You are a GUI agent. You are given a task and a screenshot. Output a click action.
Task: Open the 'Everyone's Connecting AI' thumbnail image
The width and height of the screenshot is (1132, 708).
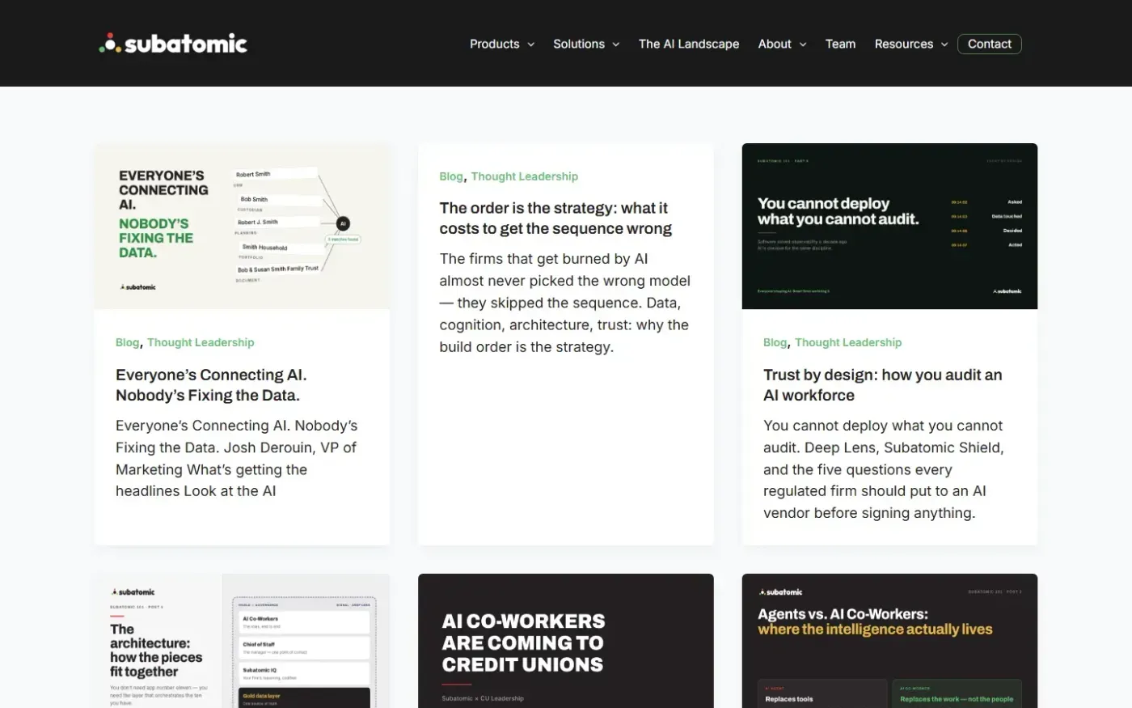(242, 227)
